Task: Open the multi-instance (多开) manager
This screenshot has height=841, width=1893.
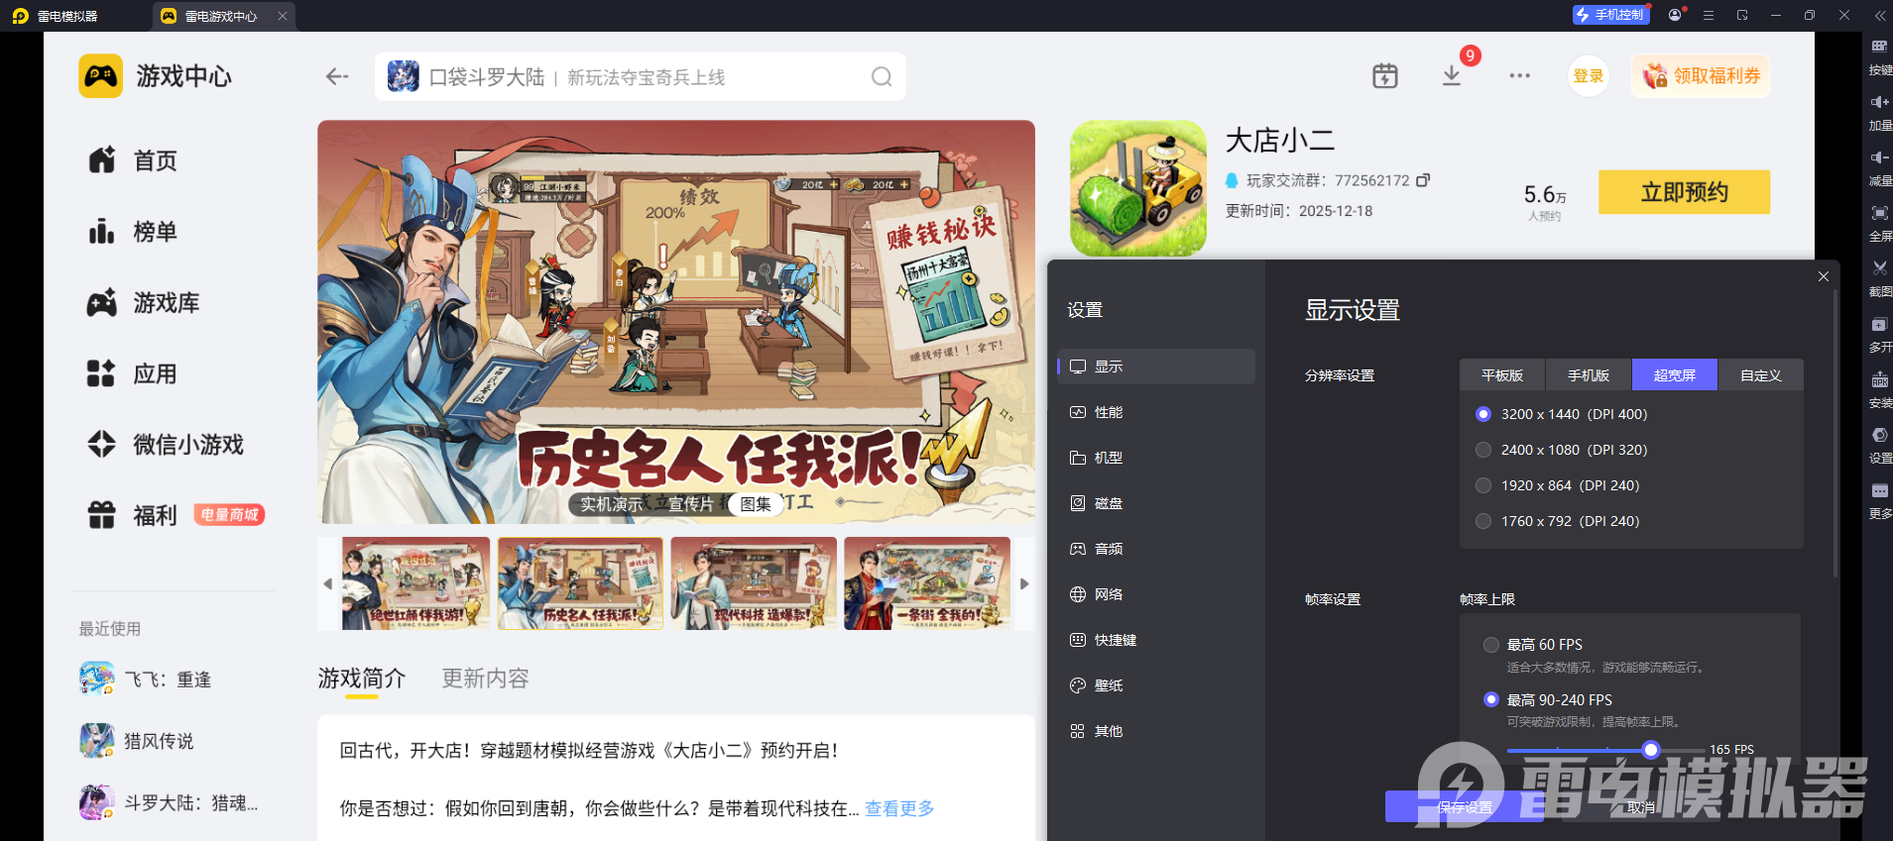Action: pyautogui.click(x=1879, y=325)
